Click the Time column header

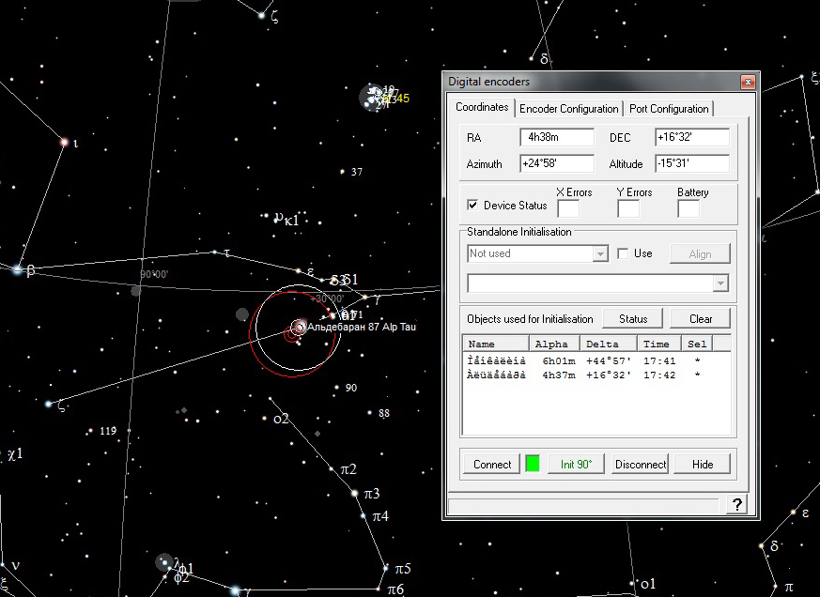tap(659, 344)
